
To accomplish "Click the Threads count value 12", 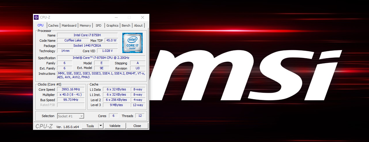I will (x=140, y=116).
